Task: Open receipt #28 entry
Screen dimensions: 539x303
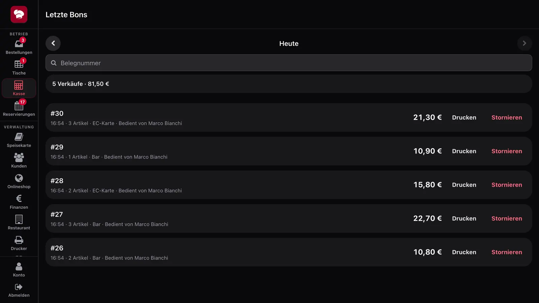Action: click(x=289, y=185)
